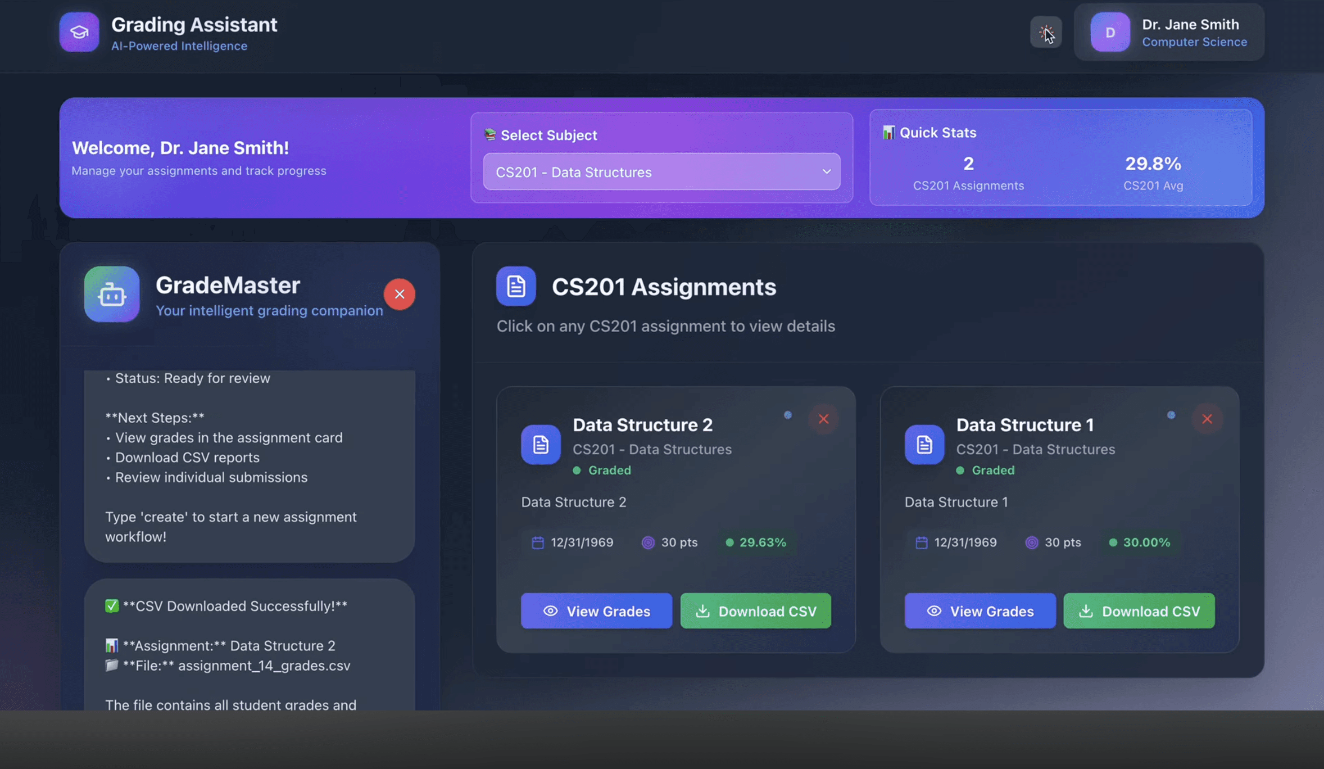Image resolution: width=1324 pixels, height=769 pixels.
Task: Click the dropdown chevron next to CS201
Action: [x=826, y=172]
